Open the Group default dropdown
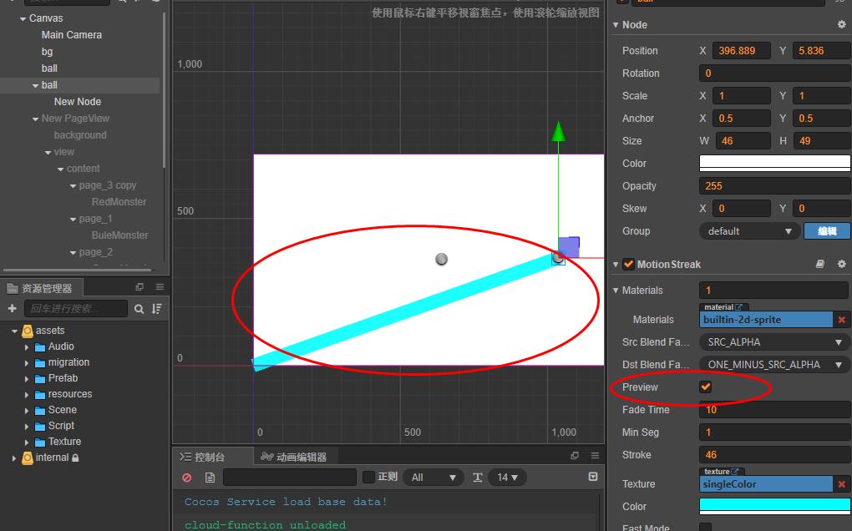The height and width of the screenshot is (531, 852). pos(748,231)
